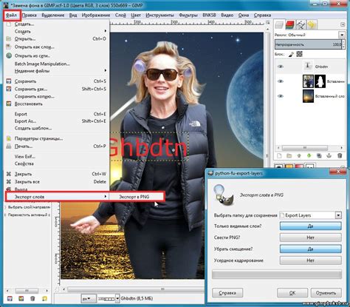Open the Инструменты menu
This screenshot has width=350, height=307.
(159, 16)
